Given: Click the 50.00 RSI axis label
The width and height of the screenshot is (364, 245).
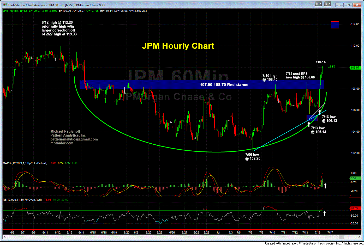Looking at the screenshot, I should [354, 216].
